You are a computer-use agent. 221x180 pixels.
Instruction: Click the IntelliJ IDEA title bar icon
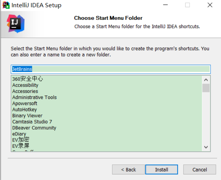click(x=6, y=5)
